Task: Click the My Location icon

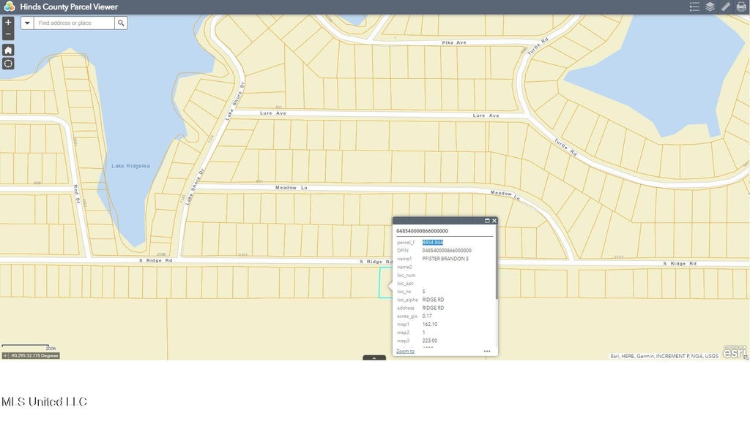Action: point(8,64)
